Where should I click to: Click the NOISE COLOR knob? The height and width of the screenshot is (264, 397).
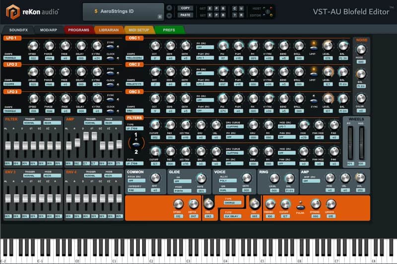tap(361, 99)
